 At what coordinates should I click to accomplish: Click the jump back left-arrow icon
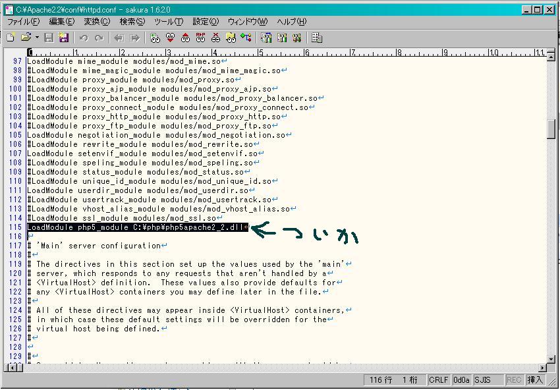[119, 38]
